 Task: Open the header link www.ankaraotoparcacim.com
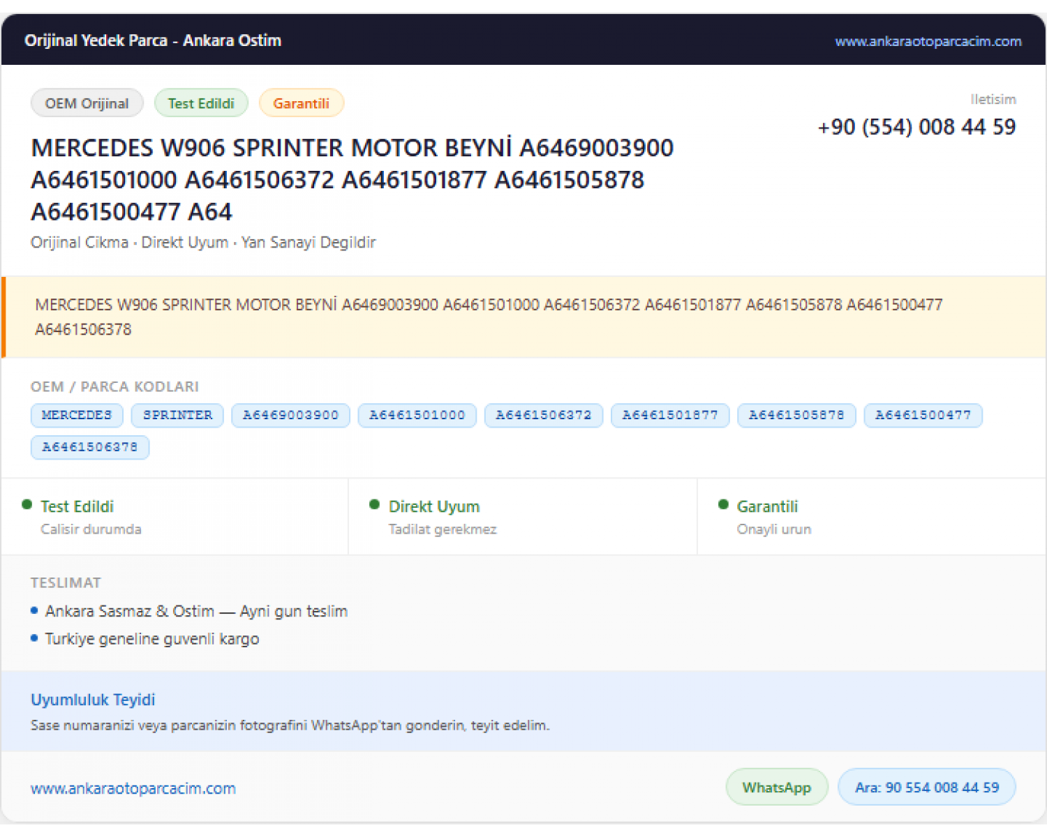coord(928,41)
